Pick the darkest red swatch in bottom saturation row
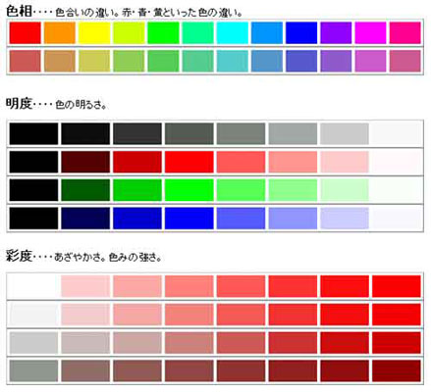The image size is (431, 392). point(397,370)
